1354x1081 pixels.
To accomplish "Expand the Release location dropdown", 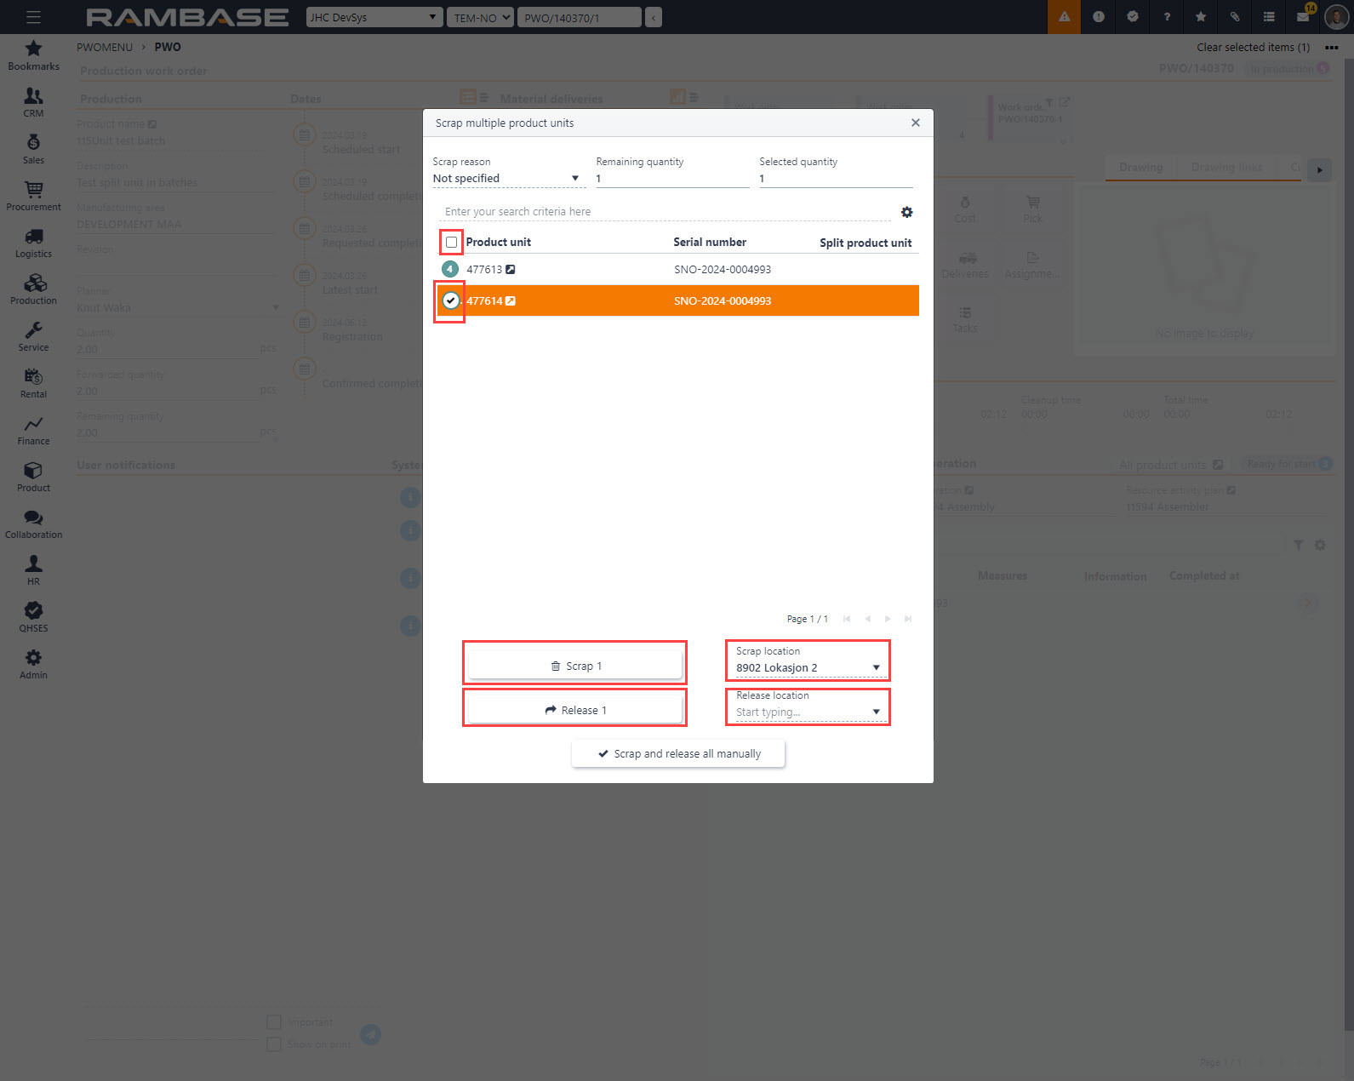I will (876, 712).
